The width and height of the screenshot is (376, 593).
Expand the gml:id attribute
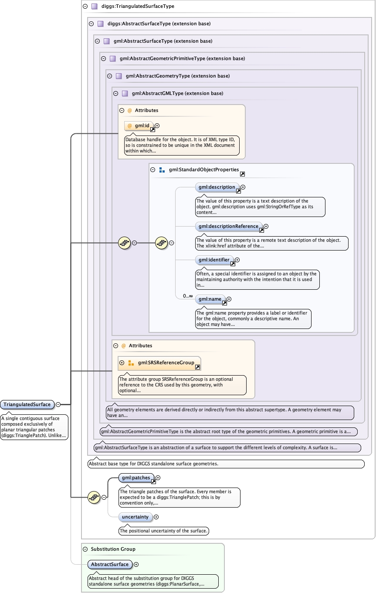(157, 125)
